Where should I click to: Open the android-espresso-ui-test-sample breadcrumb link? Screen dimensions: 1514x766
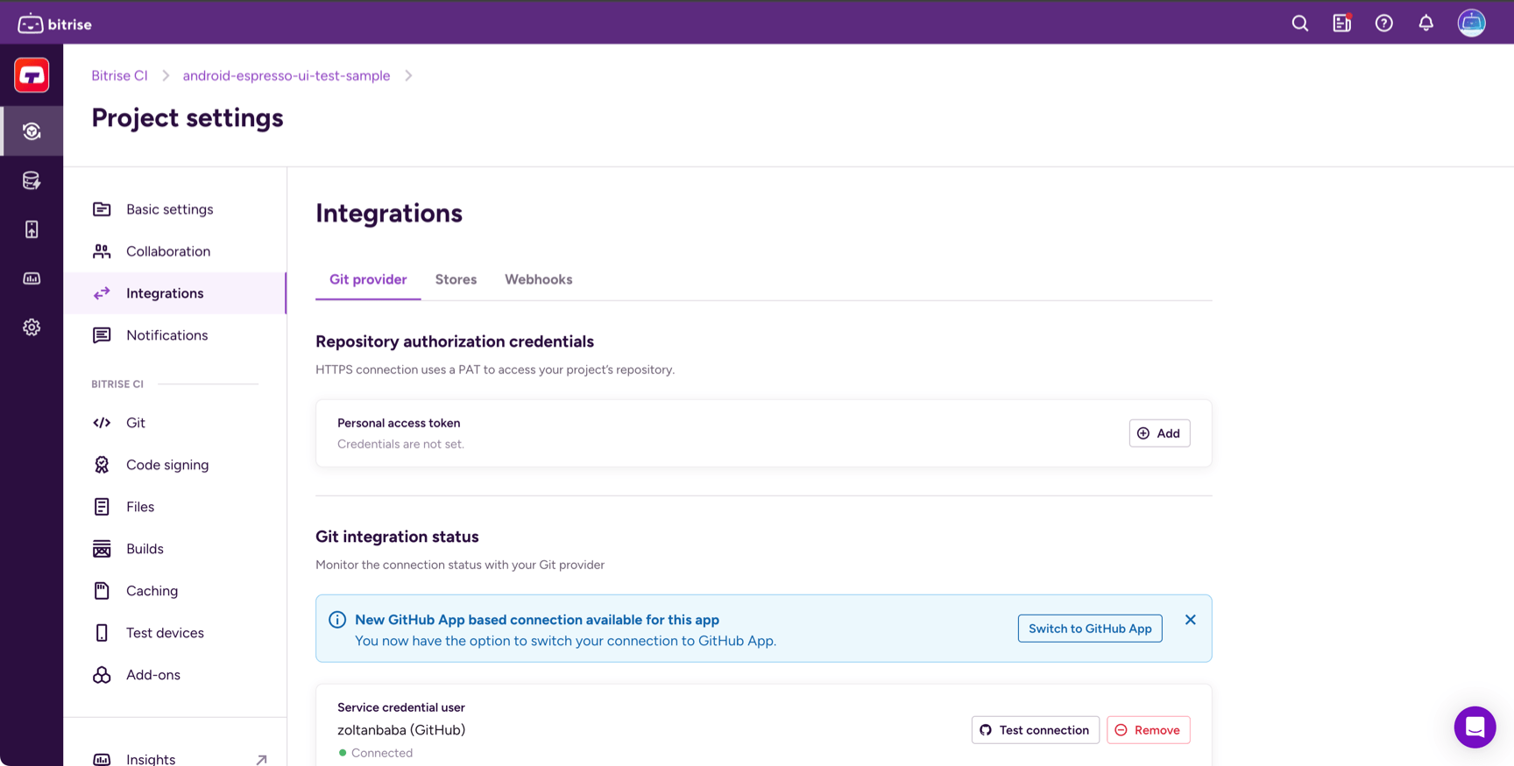(x=287, y=75)
